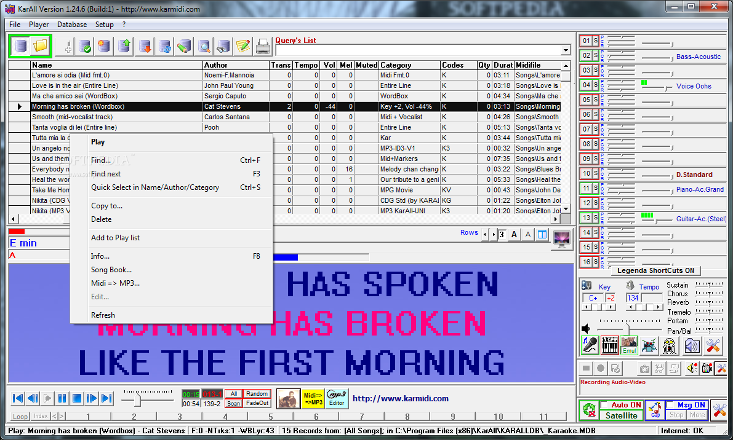The width and height of the screenshot is (733, 440).
Task: Click the Satellite button
Action: [621, 415]
